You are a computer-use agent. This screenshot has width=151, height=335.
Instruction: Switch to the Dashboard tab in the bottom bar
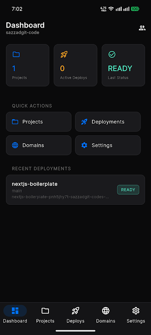(15, 314)
